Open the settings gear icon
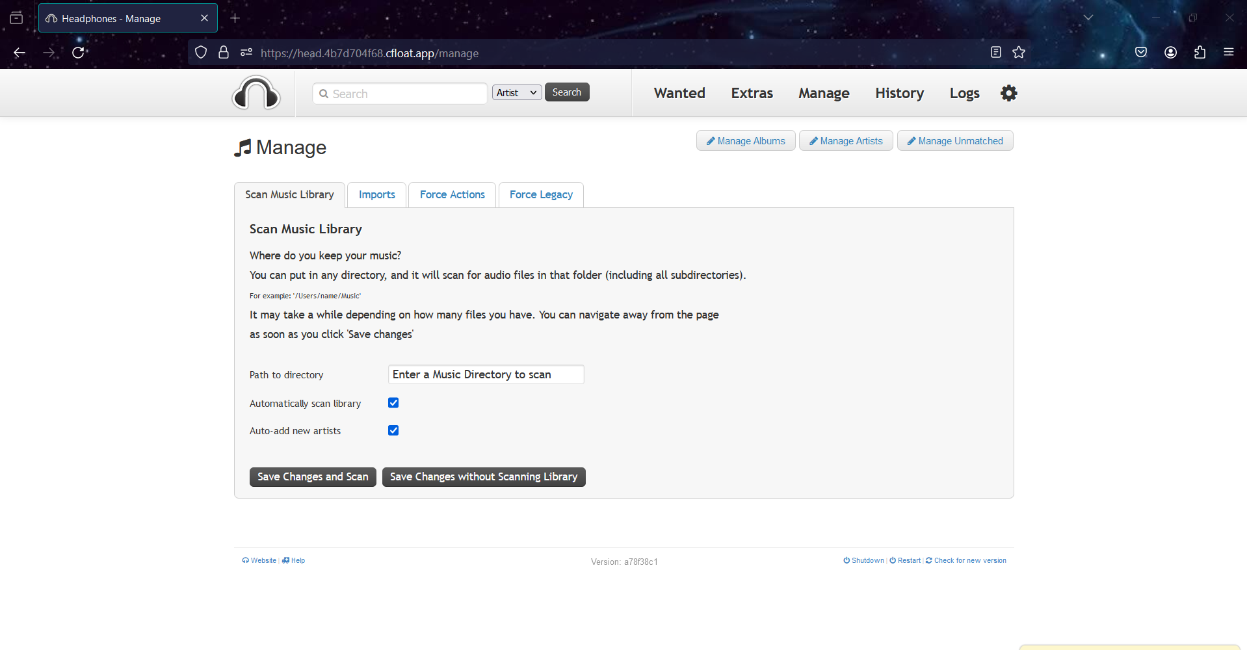 point(1008,93)
